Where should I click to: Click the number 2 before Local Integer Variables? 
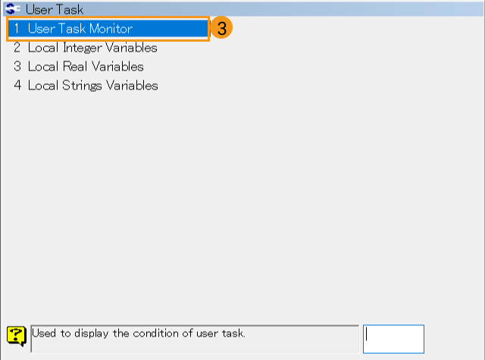coord(17,48)
